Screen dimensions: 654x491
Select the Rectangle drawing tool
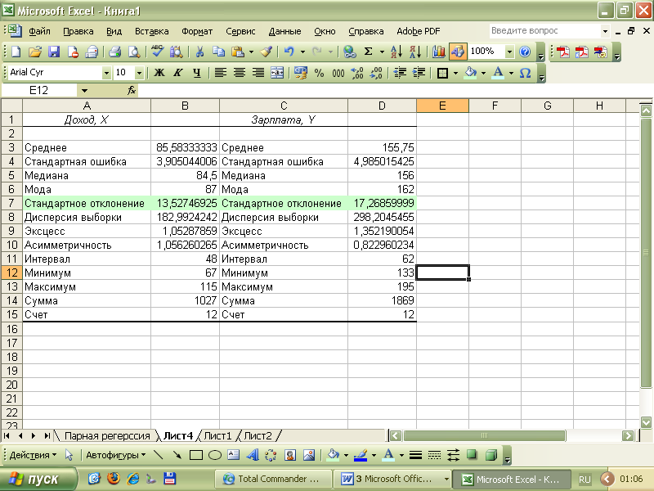pyautogui.click(x=196, y=455)
